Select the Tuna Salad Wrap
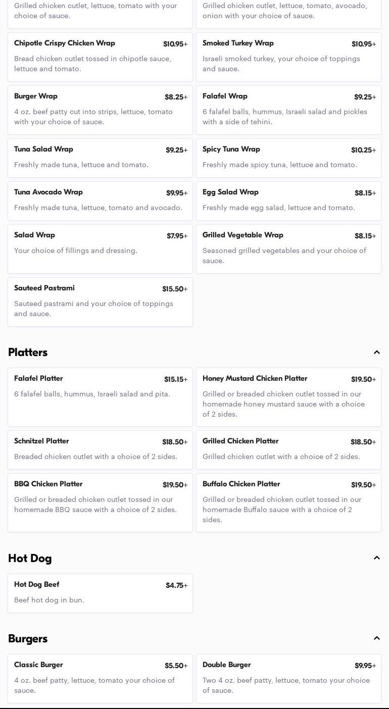 [x=100, y=158]
